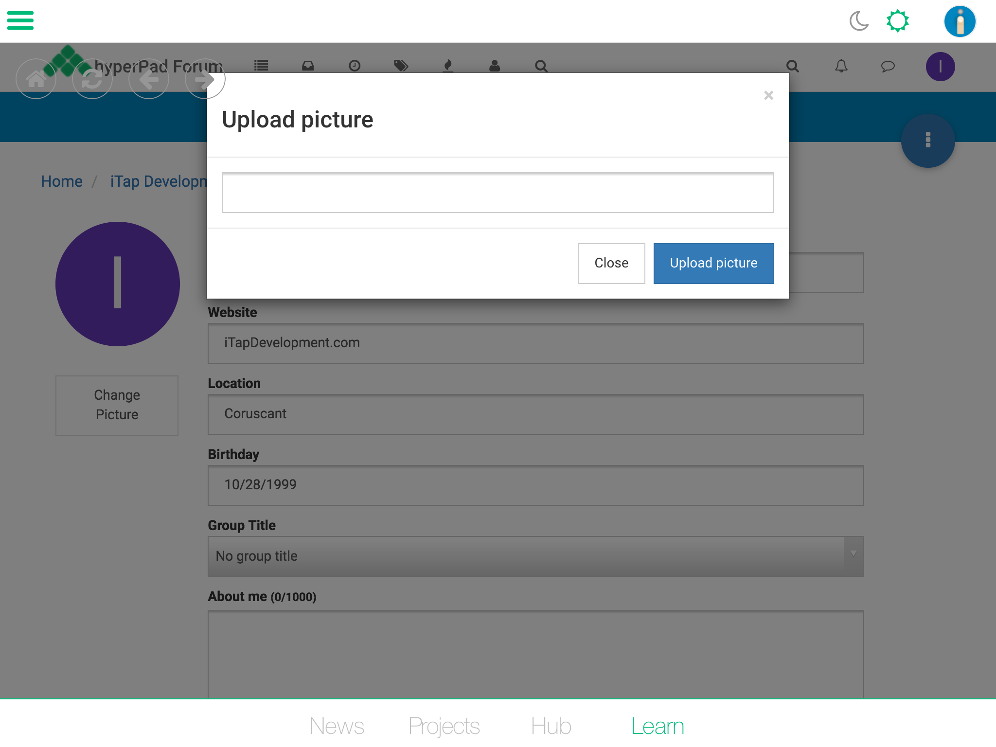Click the upload dialog text field

pyautogui.click(x=498, y=193)
